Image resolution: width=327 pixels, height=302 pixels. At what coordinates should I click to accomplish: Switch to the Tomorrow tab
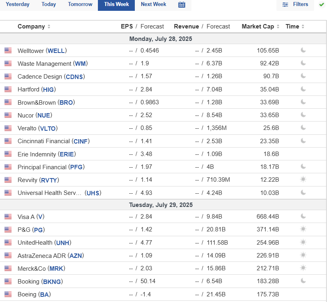[x=80, y=4]
